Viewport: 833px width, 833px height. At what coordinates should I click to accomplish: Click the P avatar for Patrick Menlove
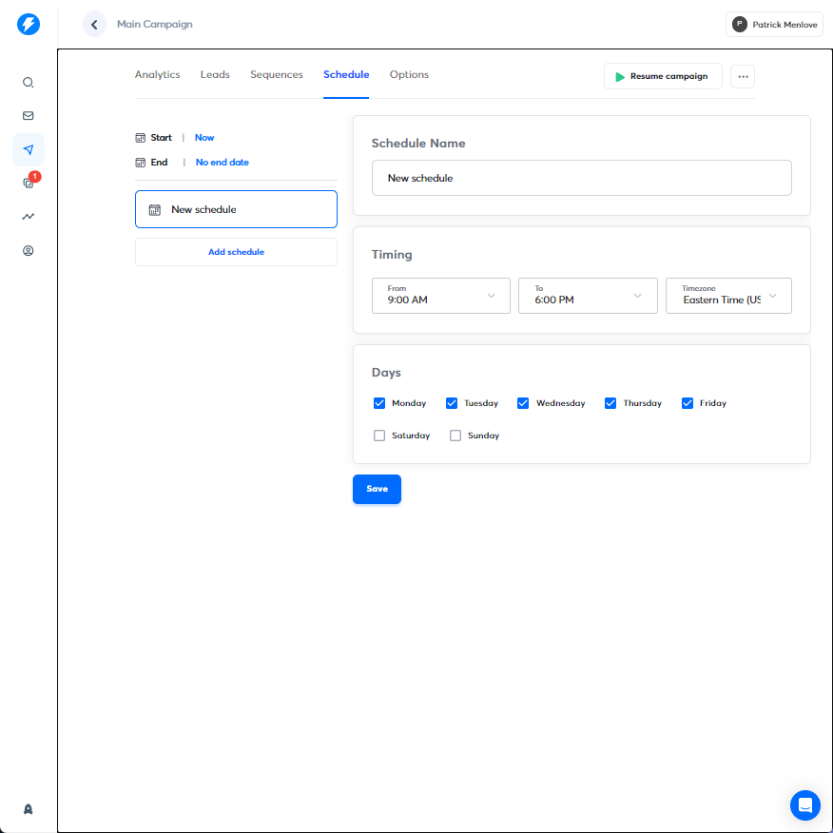click(x=740, y=25)
